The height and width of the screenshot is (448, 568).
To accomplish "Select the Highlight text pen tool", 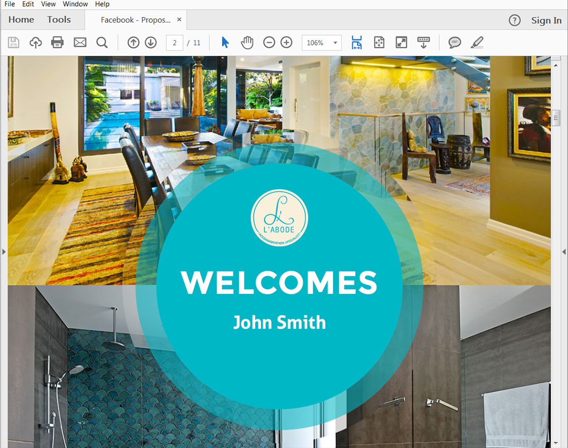I will [x=477, y=43].
